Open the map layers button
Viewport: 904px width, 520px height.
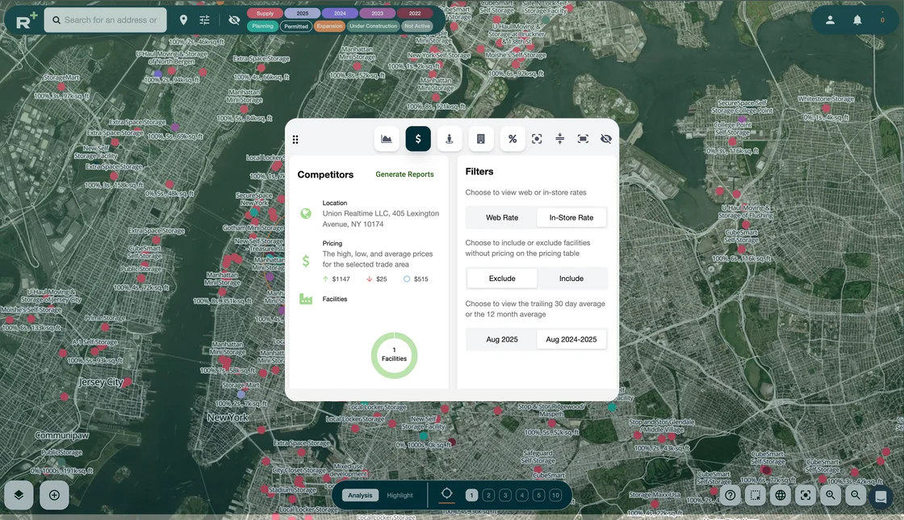point(19,495)
